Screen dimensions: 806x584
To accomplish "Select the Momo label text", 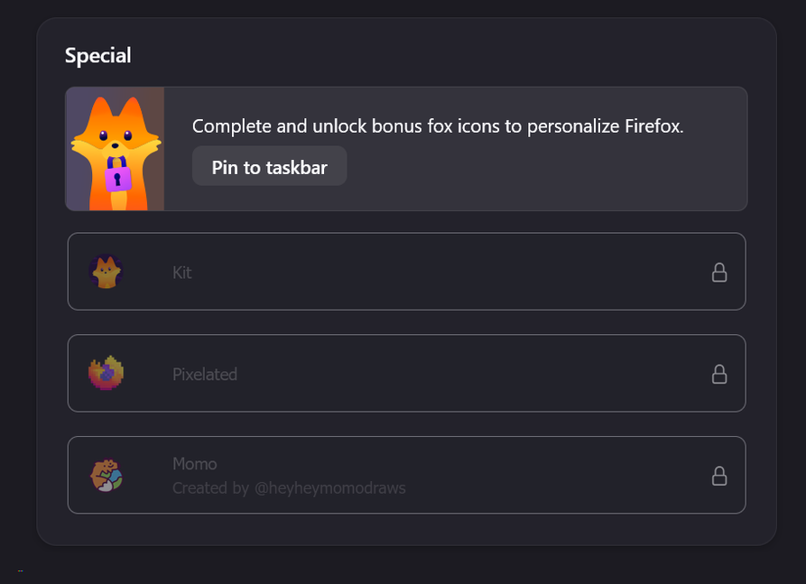I will pos(194,464).
